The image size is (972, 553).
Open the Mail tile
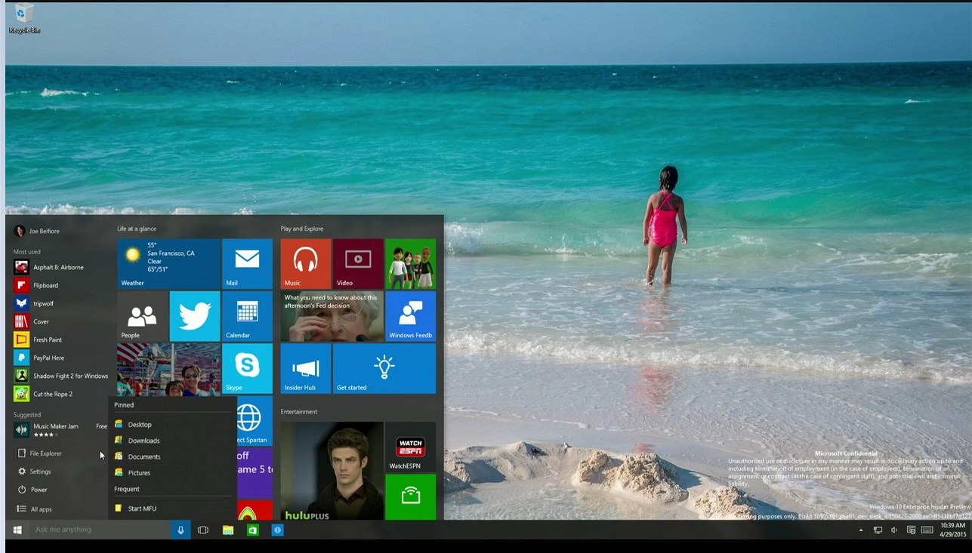(x=247, y=263)
